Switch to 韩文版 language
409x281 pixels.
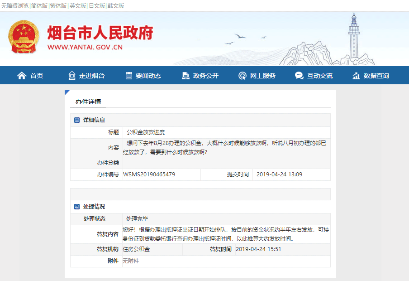[x=116, y=6]
